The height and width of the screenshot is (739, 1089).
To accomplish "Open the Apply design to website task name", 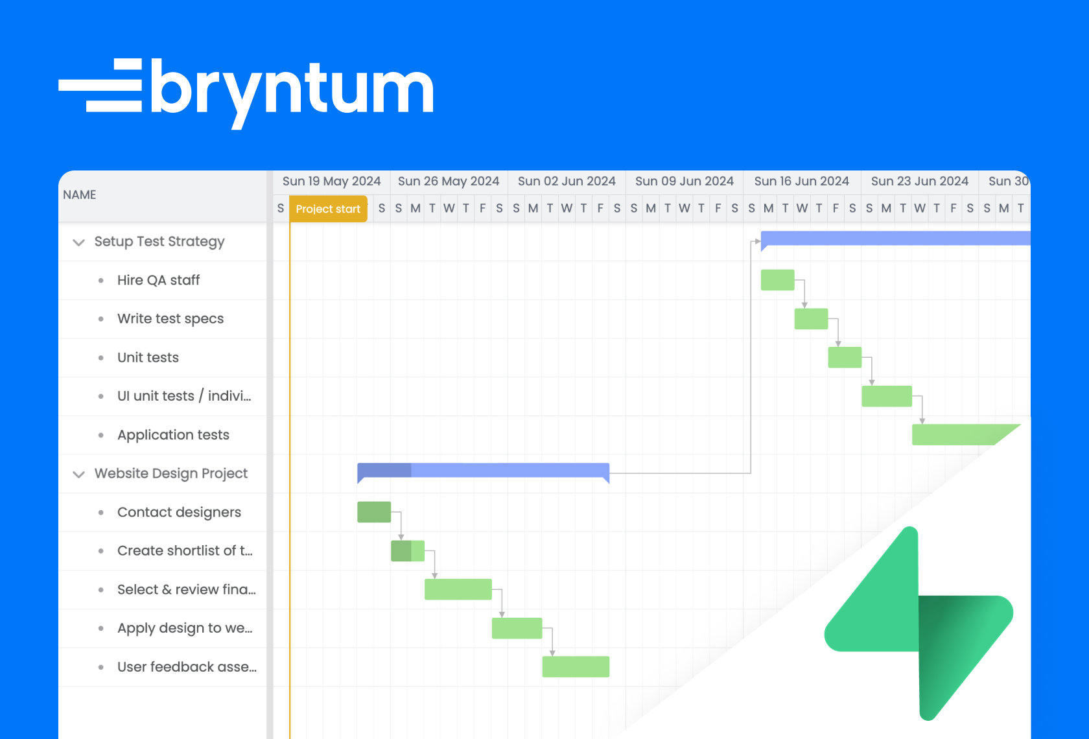I will pyautogui.click(x=185, y=628).
